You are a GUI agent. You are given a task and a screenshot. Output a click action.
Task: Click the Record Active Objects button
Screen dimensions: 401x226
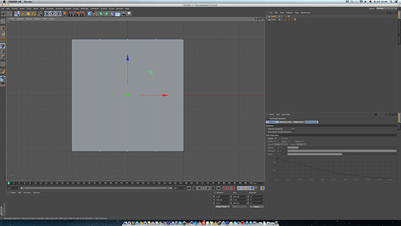pos(225,188)
